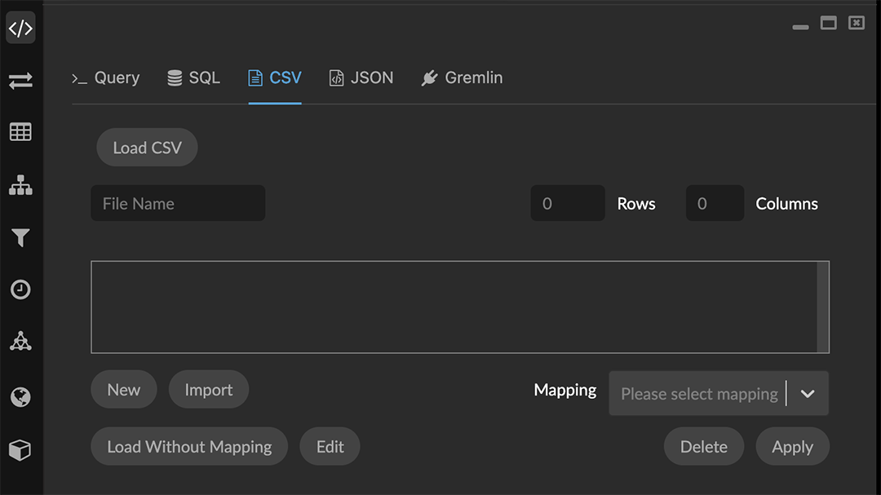This screenshot has height=495, width=881.
Task: Click the Load Without Mapping button
Action: pos(189,447)
